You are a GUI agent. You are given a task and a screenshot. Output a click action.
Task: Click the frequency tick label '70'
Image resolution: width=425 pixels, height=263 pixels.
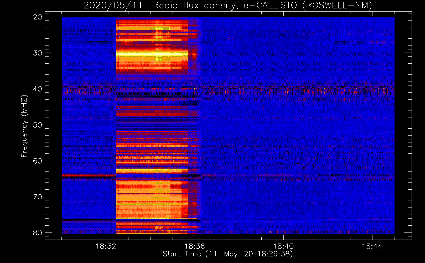click(x=38, y=197)
